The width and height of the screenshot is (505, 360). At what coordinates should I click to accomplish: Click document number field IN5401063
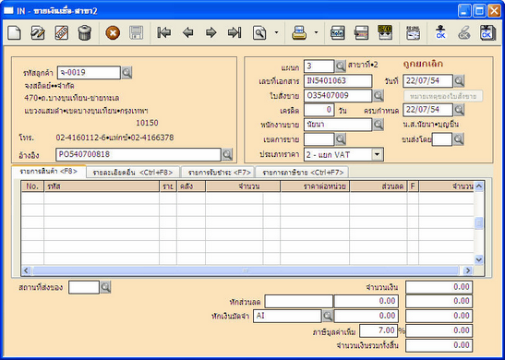coord(338,81)
